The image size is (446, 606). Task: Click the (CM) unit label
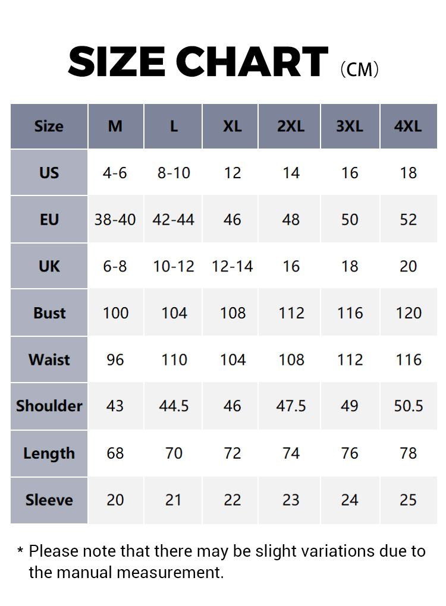click(359, 70)
